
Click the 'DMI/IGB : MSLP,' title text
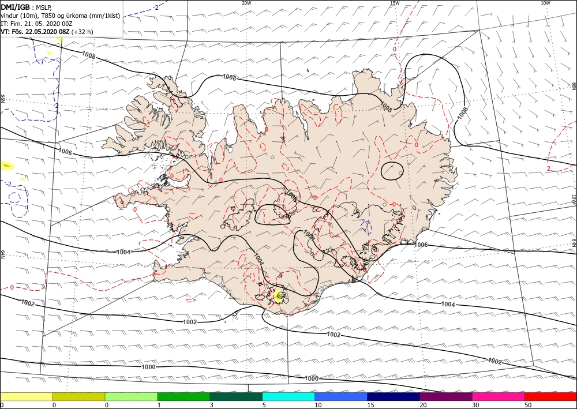pos(27,7)
